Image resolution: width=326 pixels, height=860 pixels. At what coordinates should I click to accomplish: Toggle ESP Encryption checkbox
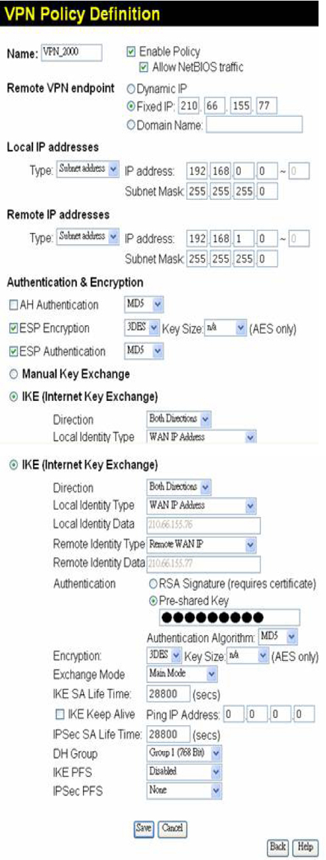click(14, 328)
